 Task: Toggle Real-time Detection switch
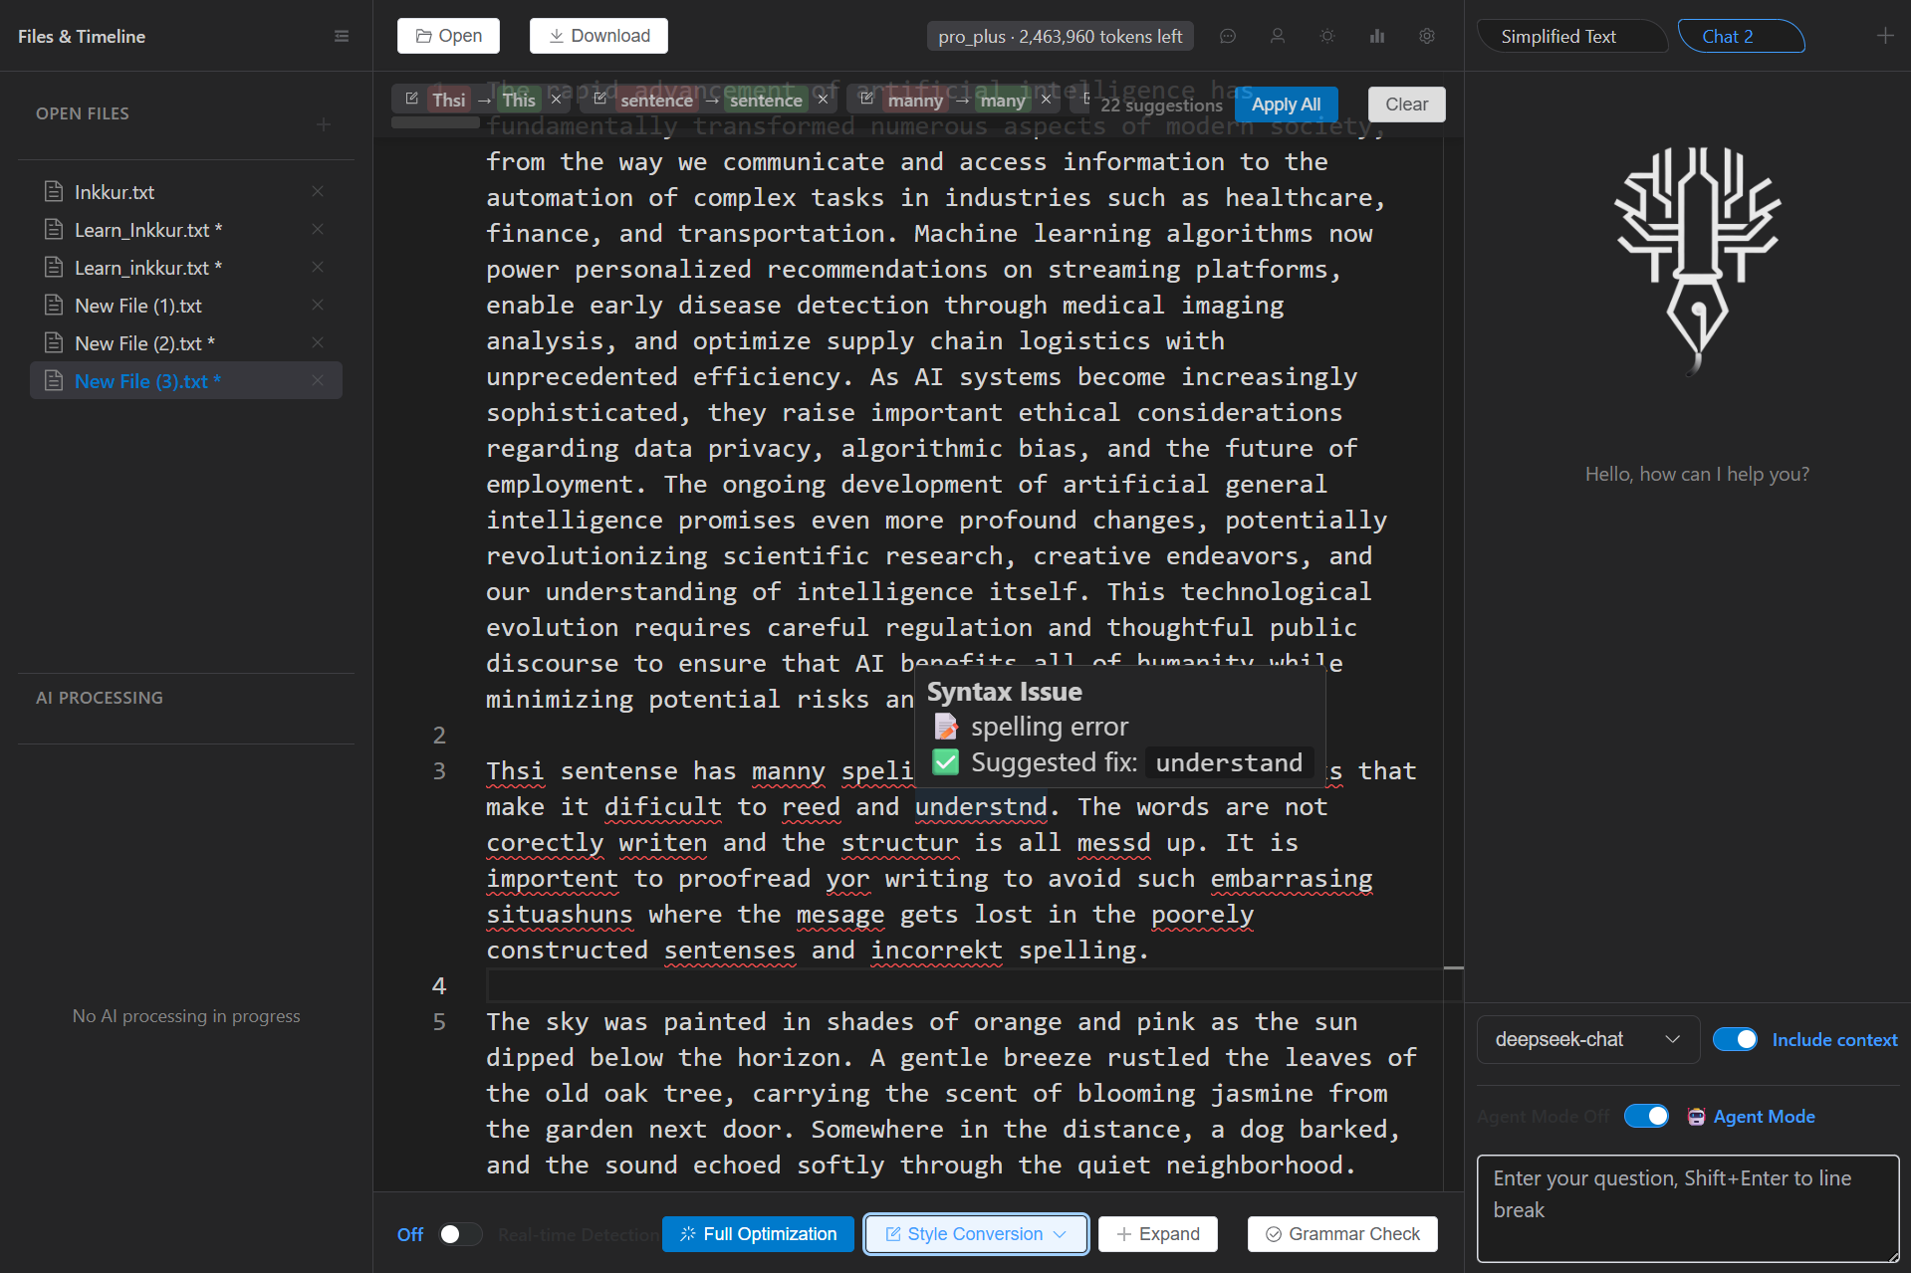pyautogui.click(x=459, y=1234)
